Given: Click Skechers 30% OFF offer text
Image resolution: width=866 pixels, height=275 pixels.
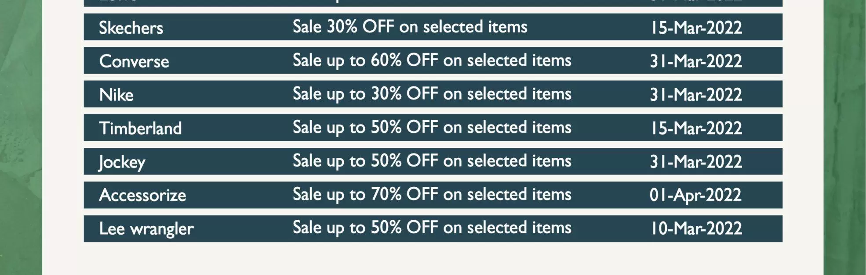Looking at the screenshot, I should click(410, 27).
